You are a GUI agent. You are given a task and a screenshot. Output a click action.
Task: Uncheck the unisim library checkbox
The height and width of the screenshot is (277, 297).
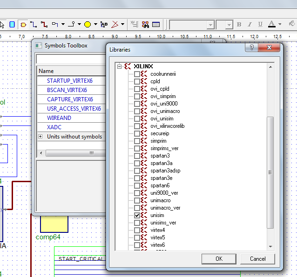137,215
